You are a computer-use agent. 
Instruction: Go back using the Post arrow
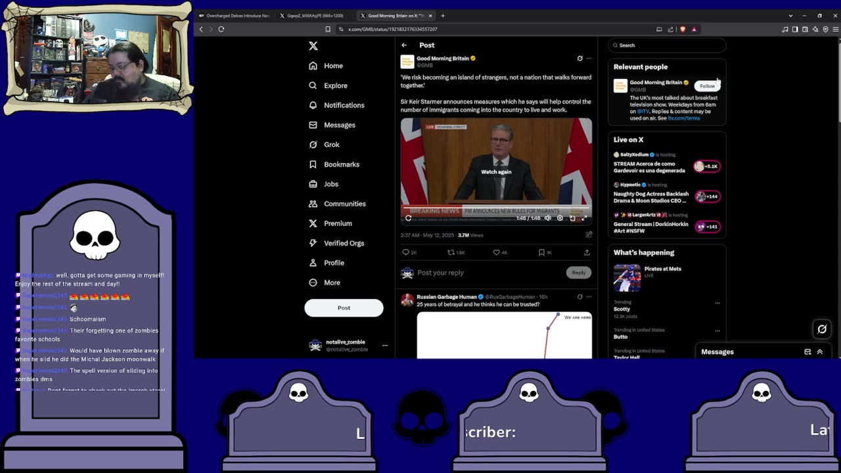[404, 45]
